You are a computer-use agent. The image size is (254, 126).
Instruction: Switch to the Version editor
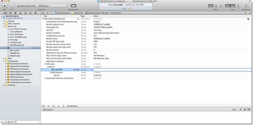[x=221, y=6]
